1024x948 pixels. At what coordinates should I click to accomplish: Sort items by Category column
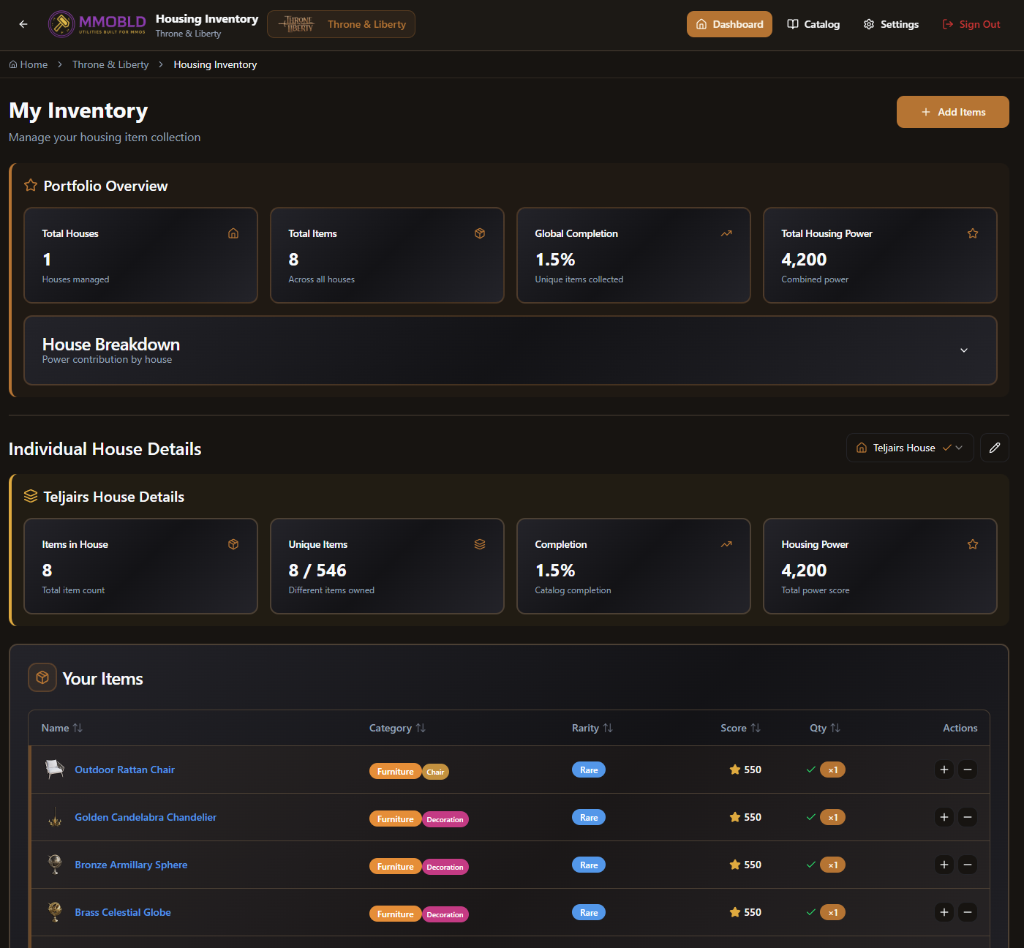point(397,728)
